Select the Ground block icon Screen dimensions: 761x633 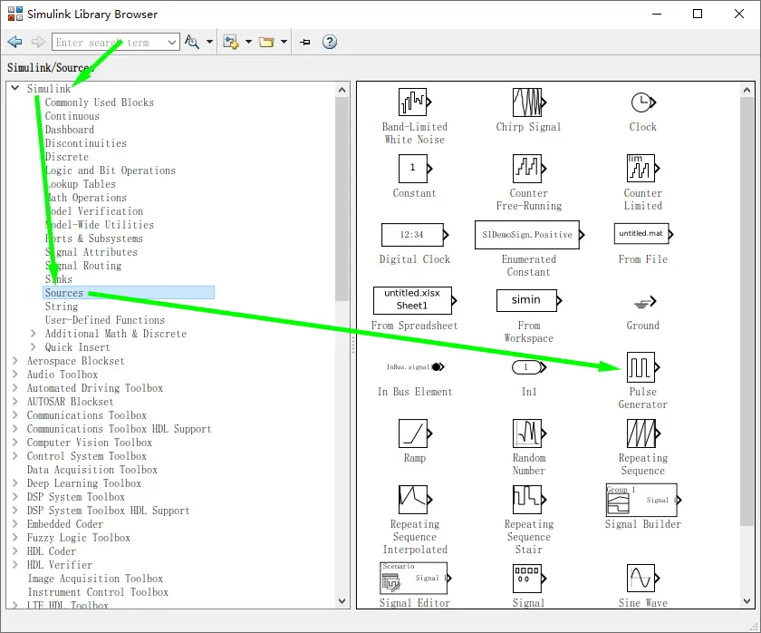click(x=645, y=302)
